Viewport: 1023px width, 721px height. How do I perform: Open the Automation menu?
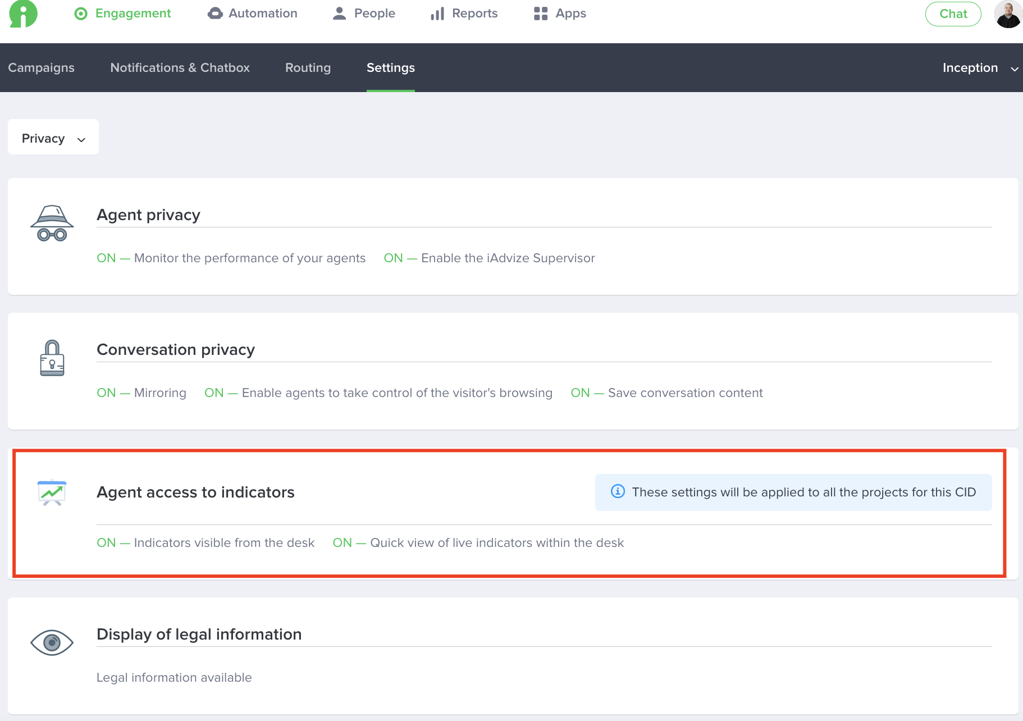pos(252,13)
